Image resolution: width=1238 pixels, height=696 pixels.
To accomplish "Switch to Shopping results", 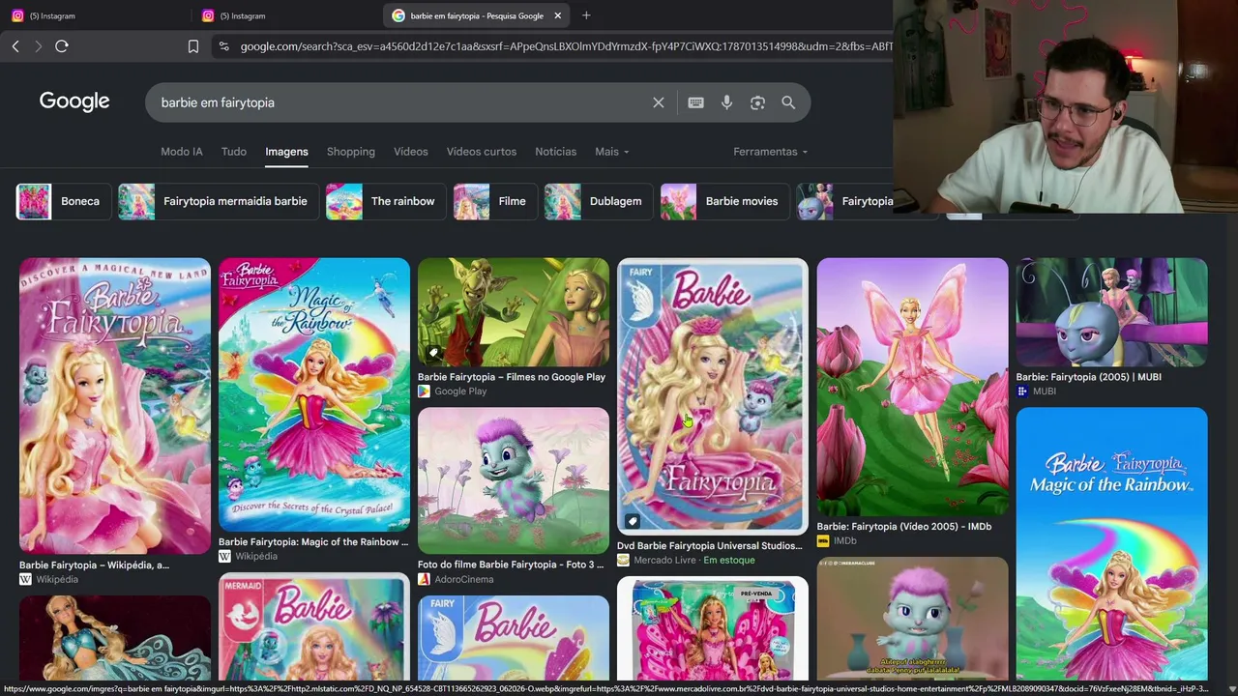I will tap(351, 152).
